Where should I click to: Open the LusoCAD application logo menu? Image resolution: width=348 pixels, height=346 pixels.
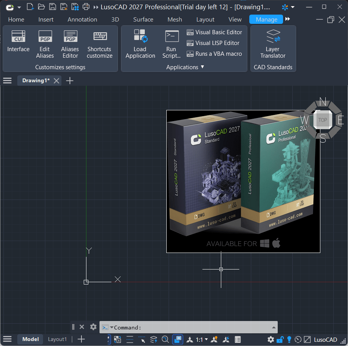point(10,7)
